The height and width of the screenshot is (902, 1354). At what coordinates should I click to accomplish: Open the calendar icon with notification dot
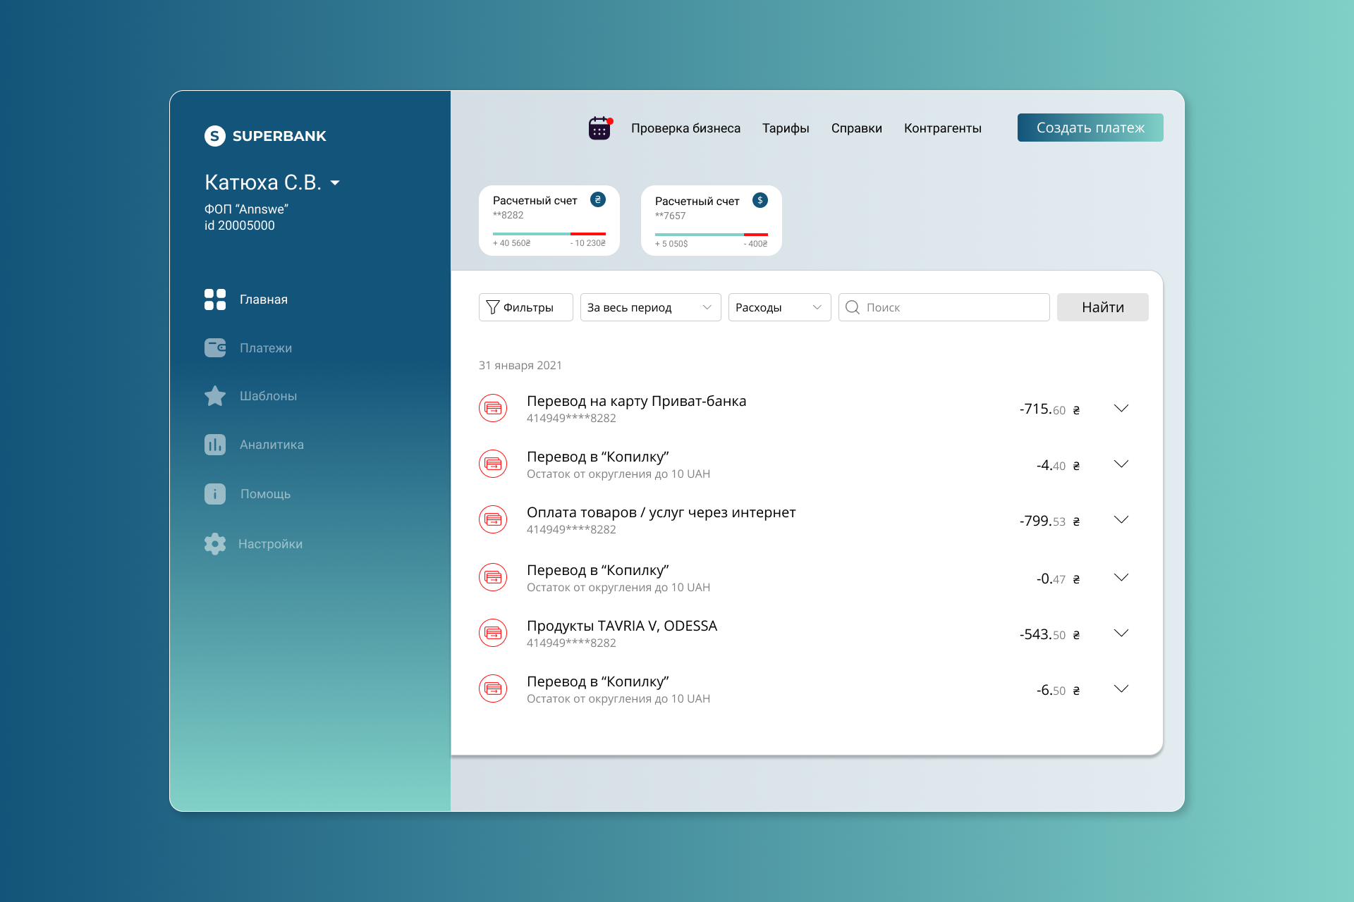tap(599, 128)
